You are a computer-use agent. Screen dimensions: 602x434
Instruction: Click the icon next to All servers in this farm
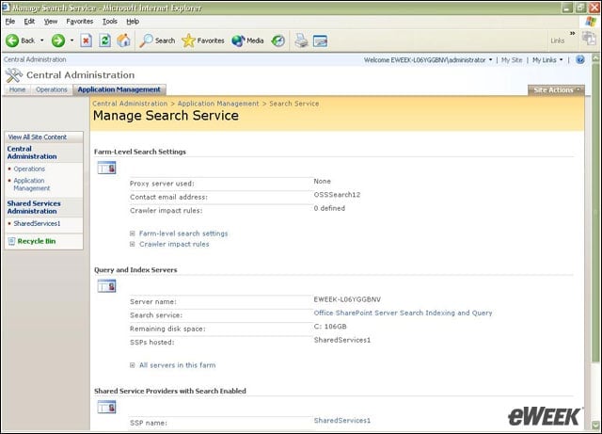pyautogui.click(x=132, y=365)
